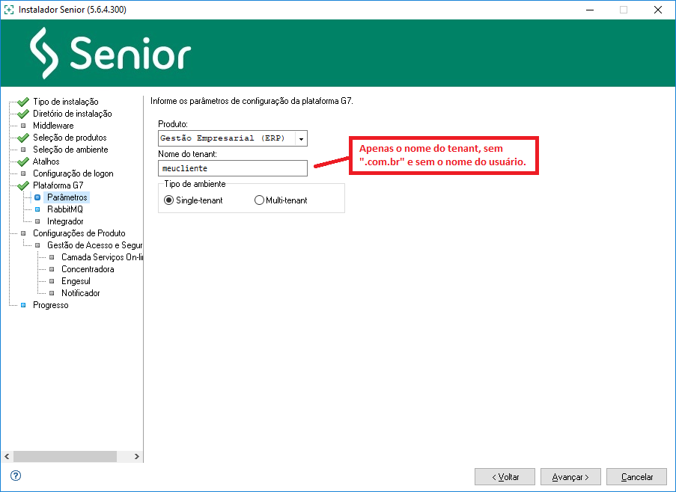Click the tree panel scroll left arrow
The image size is (676, 492).
tap(7, 456)
